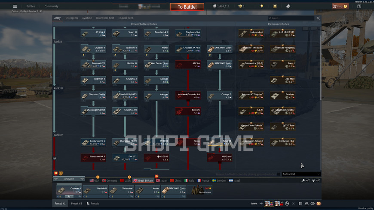Switch to Preset #2
The width and height of the screenshot is (374, 210).
77,204
